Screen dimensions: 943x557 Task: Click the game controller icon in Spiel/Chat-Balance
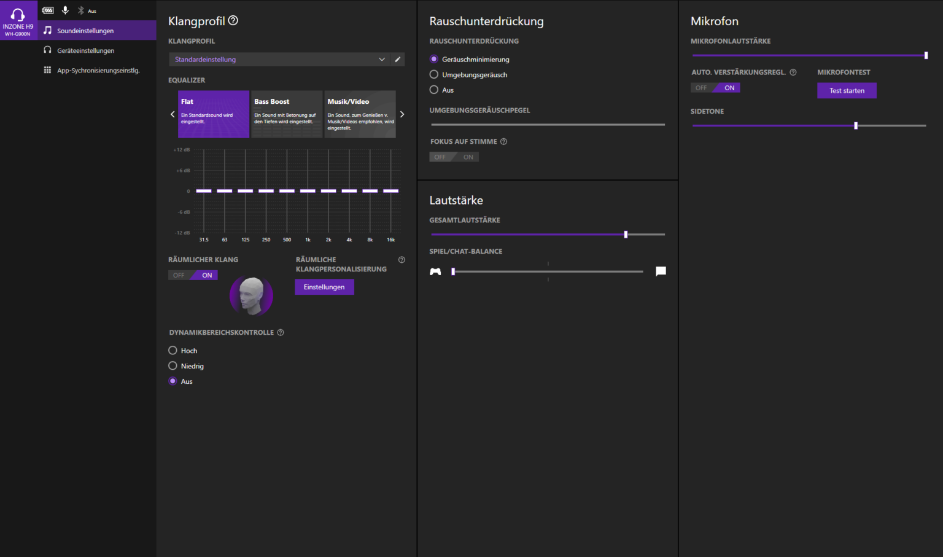click(435, 271)
